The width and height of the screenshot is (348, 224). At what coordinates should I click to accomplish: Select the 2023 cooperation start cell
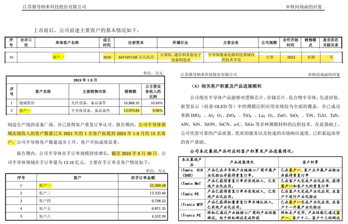[291, 57]
